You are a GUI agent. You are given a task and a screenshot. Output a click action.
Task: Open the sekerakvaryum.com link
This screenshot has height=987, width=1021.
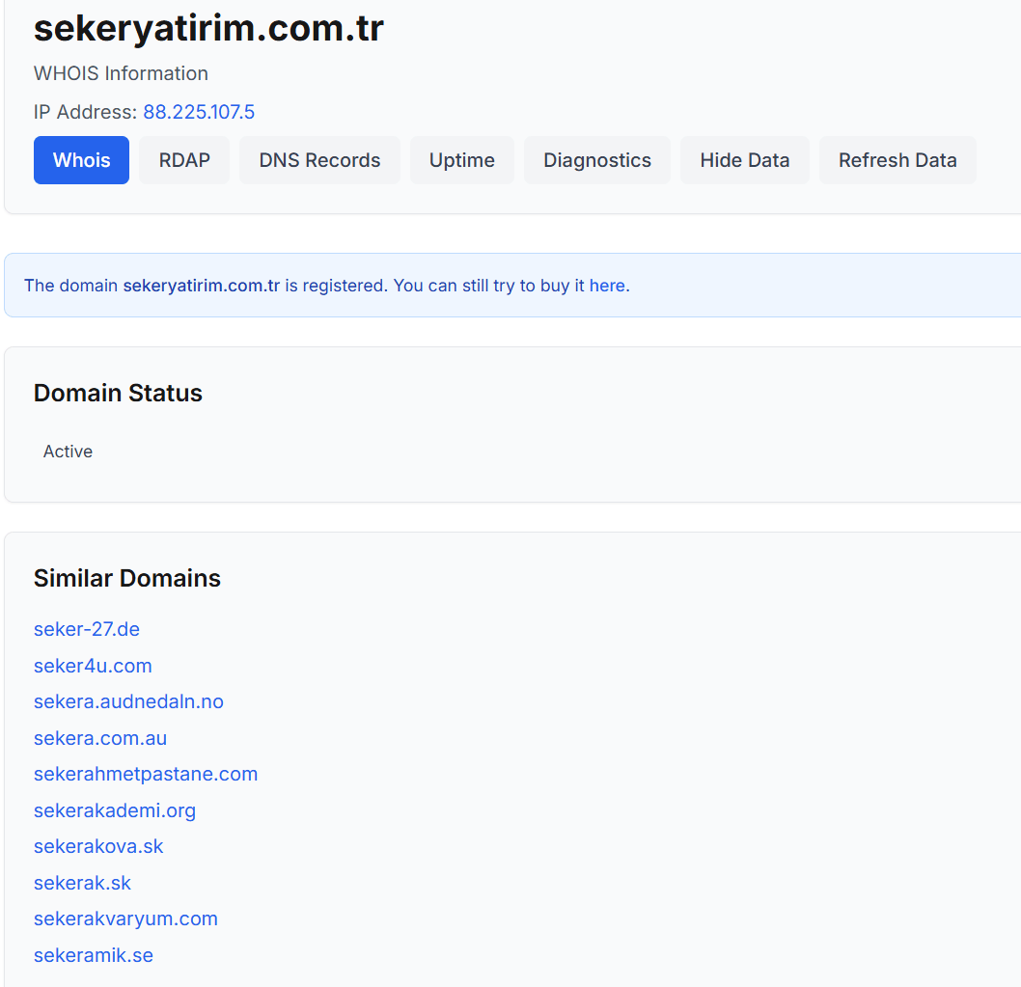pos(125,918)
